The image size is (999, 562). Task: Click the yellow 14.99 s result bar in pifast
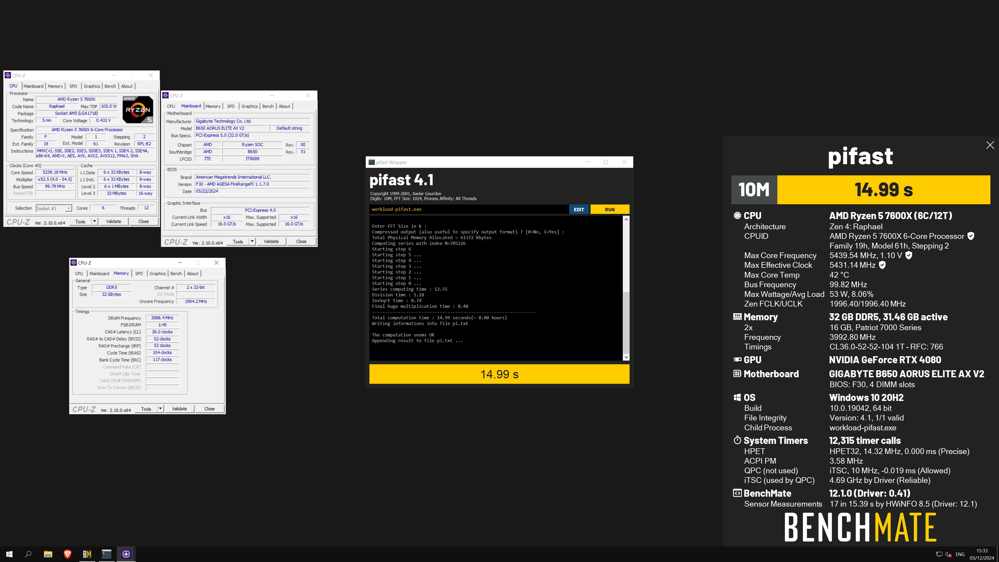point(499,374)
